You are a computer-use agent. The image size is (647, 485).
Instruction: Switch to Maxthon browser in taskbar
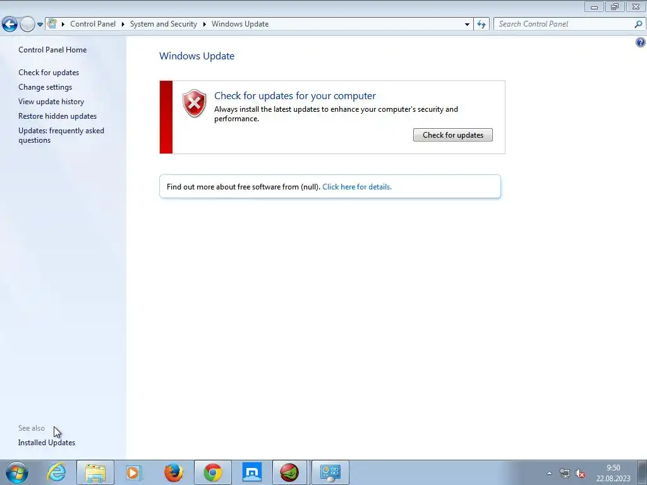point(252,472)
